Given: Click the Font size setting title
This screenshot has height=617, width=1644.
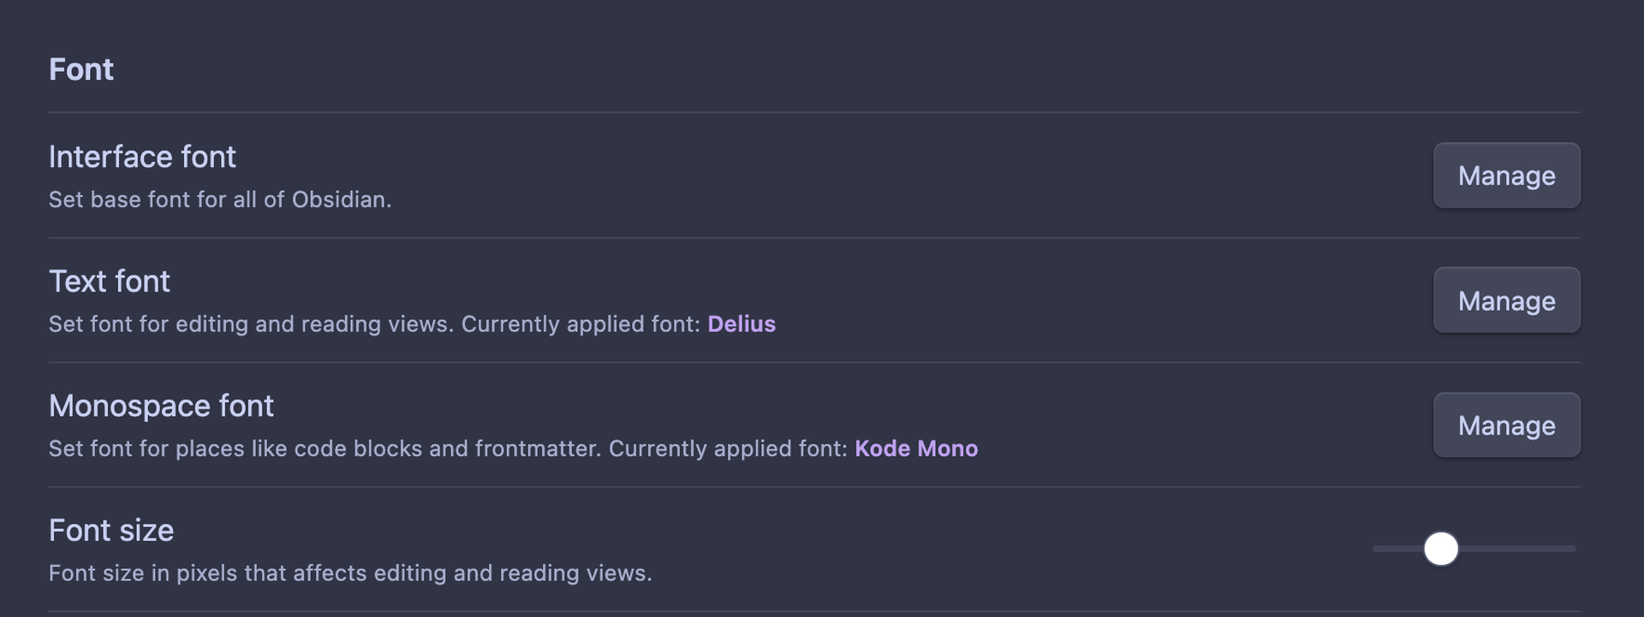Looking at the screenshot, I should click(111, 531).
